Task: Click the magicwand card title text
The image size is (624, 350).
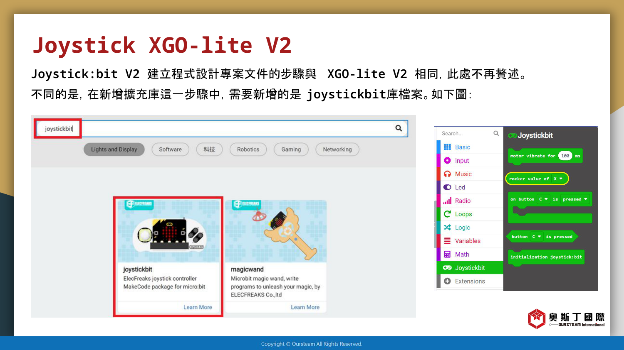Action: tap(247, 269)
